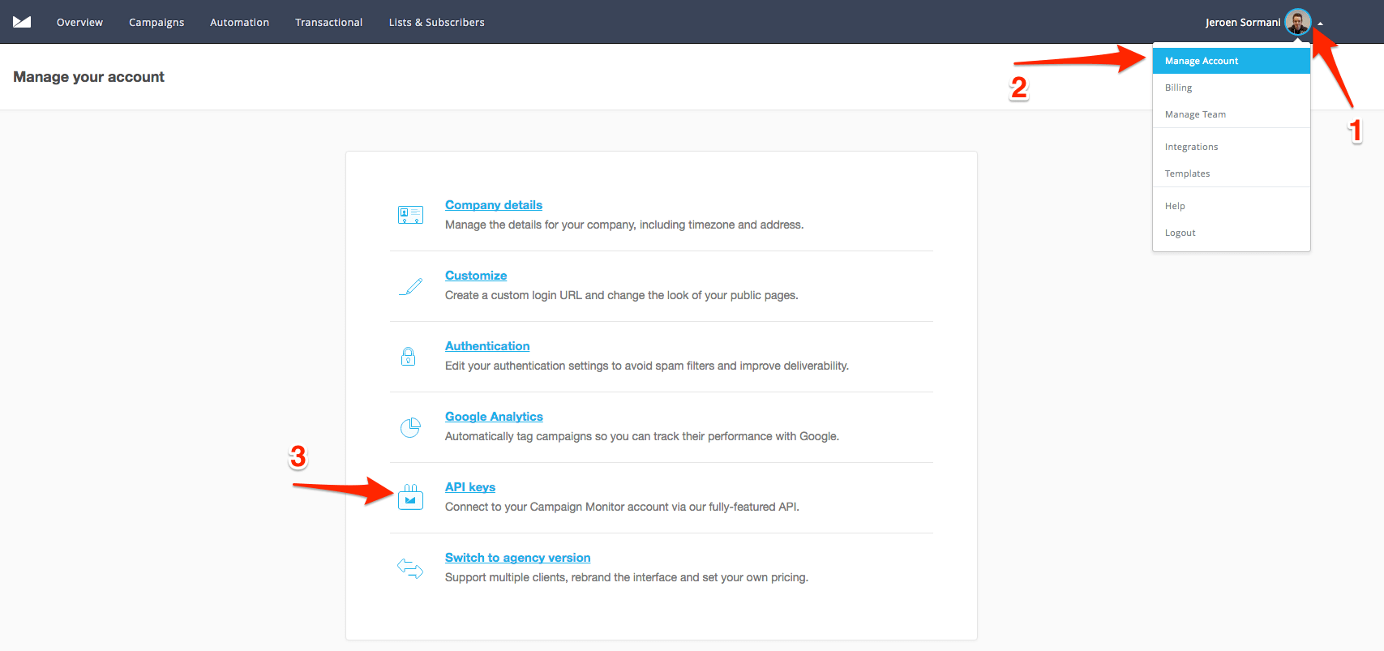Image resolution: width=1384 pixels, height=651 pixels.
Task: Click Help in the account menu
Action: (1232, 206)
